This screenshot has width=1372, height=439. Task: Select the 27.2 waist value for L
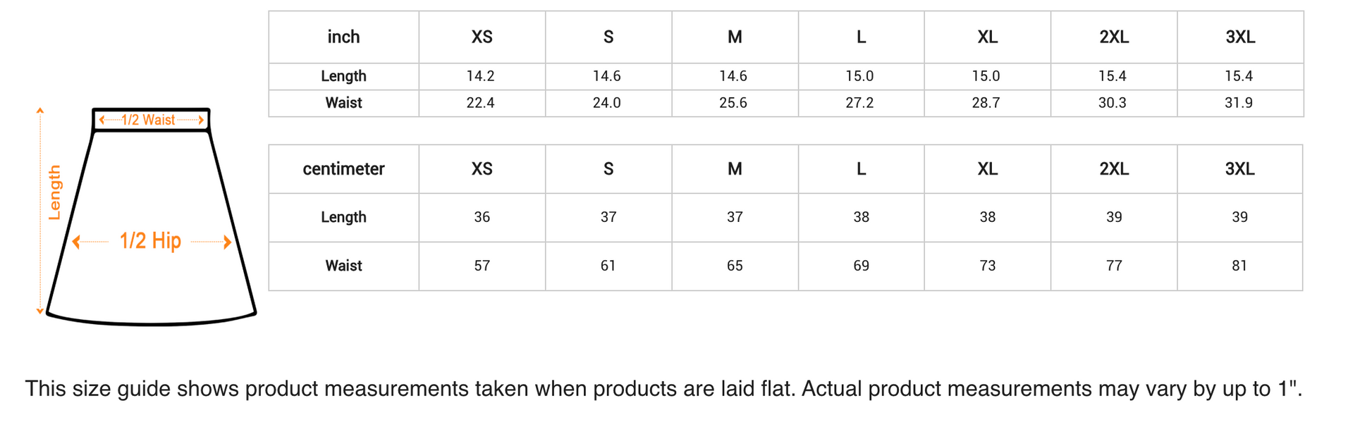tap(859, 103)
